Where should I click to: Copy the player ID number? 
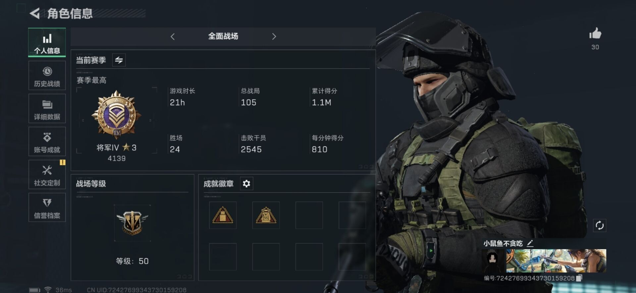(579, 278)
